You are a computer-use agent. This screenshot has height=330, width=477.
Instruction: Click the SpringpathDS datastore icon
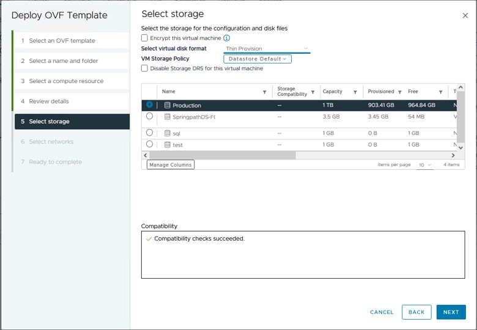tap(167, 117)
